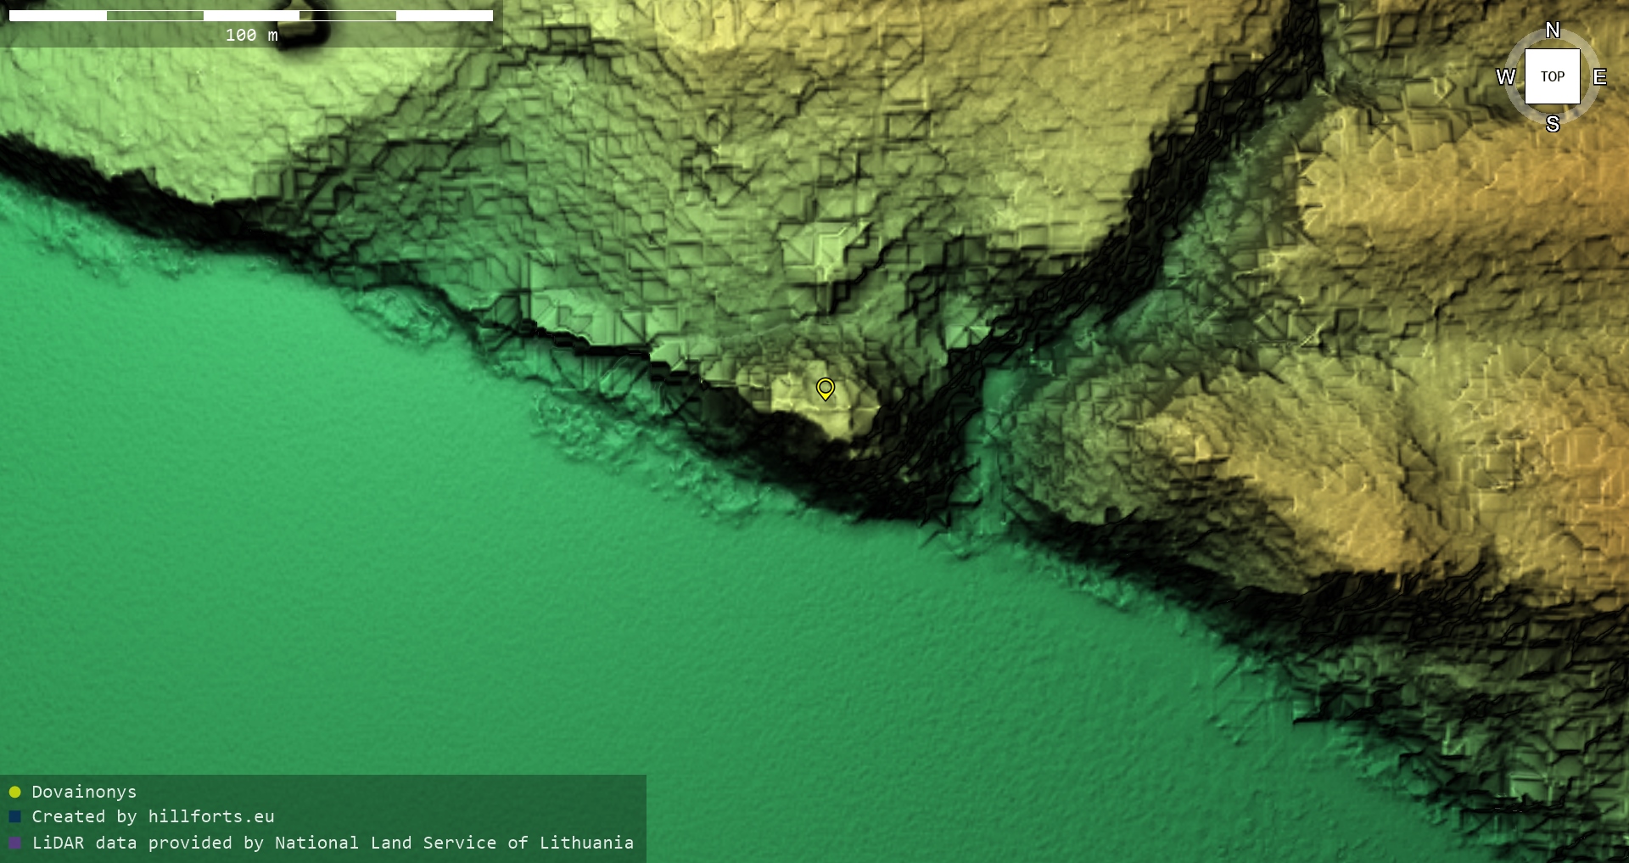The image size is (1629, 863).
Task: Click the last white segment of the scale bar
Action: (444, 15)
